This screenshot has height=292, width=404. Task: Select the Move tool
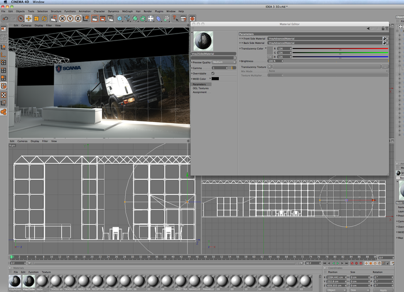click(29, 19)
